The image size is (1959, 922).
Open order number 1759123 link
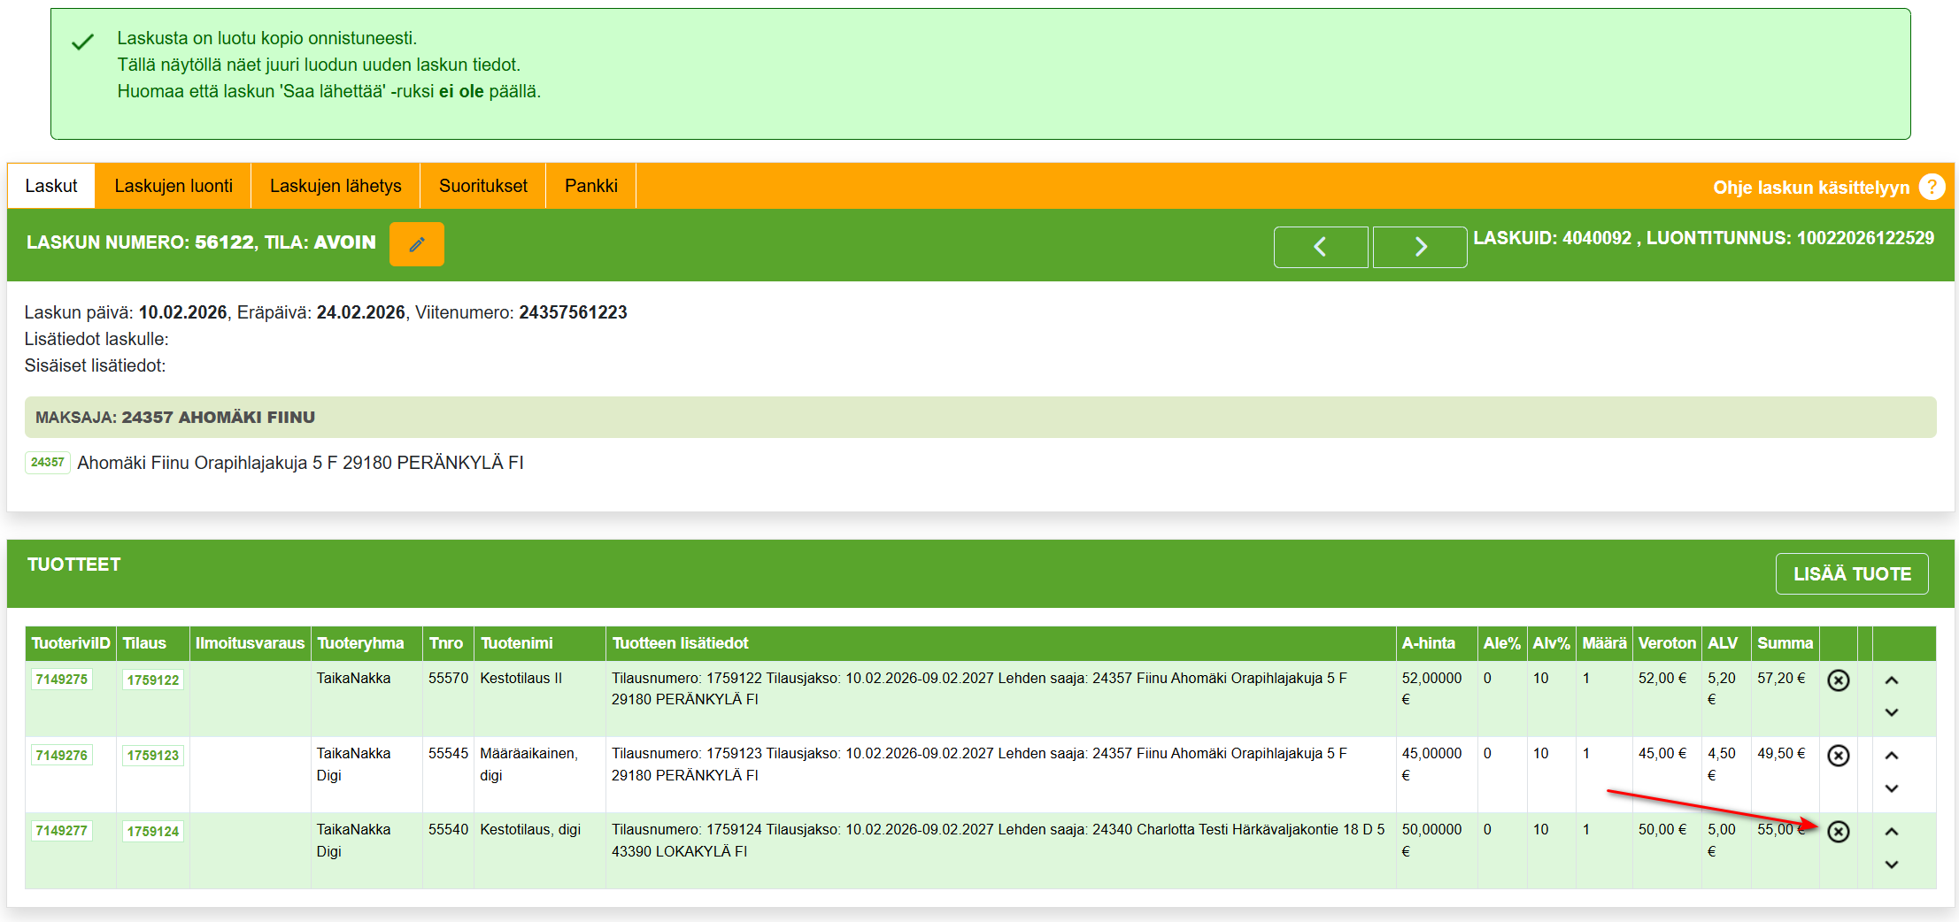click(x=152, y=756)
